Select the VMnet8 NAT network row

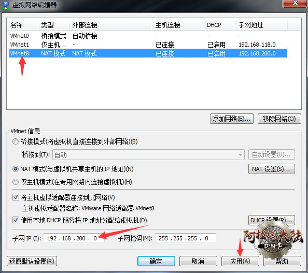click(148, 53)
